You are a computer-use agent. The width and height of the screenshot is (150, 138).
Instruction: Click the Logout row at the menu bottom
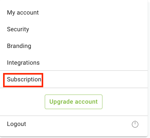coord(74,124)
